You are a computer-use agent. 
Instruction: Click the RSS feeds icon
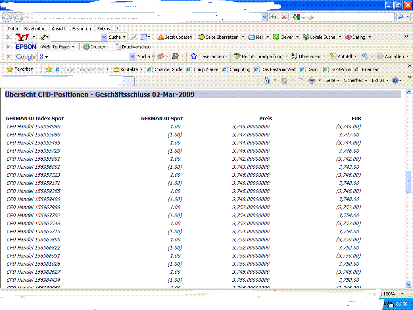tap(284, 80)
